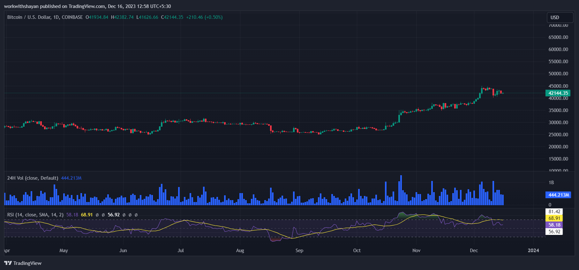
Task: Click the Dec label on time axis
Action: 474,251
